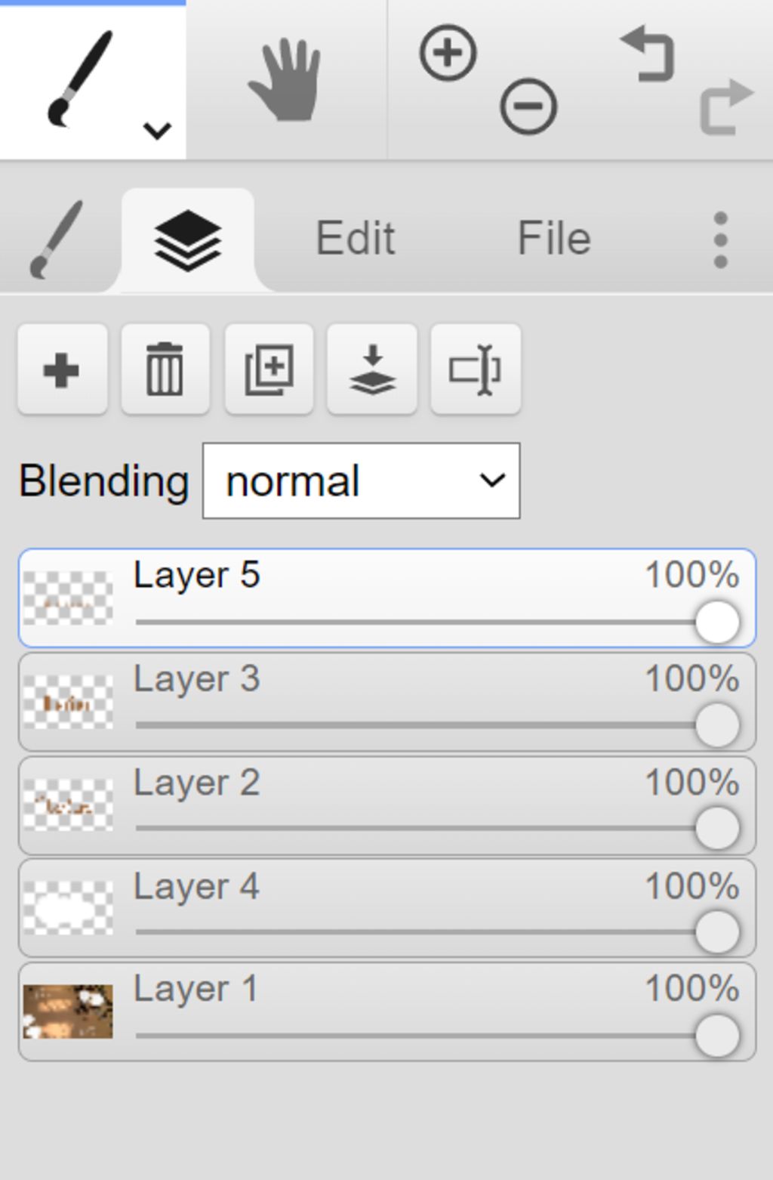Redo the undone action

(x=726, y=107)
